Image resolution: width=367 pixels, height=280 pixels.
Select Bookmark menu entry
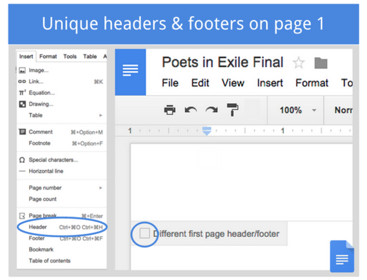pyautogui.click(x=62, y=249)
